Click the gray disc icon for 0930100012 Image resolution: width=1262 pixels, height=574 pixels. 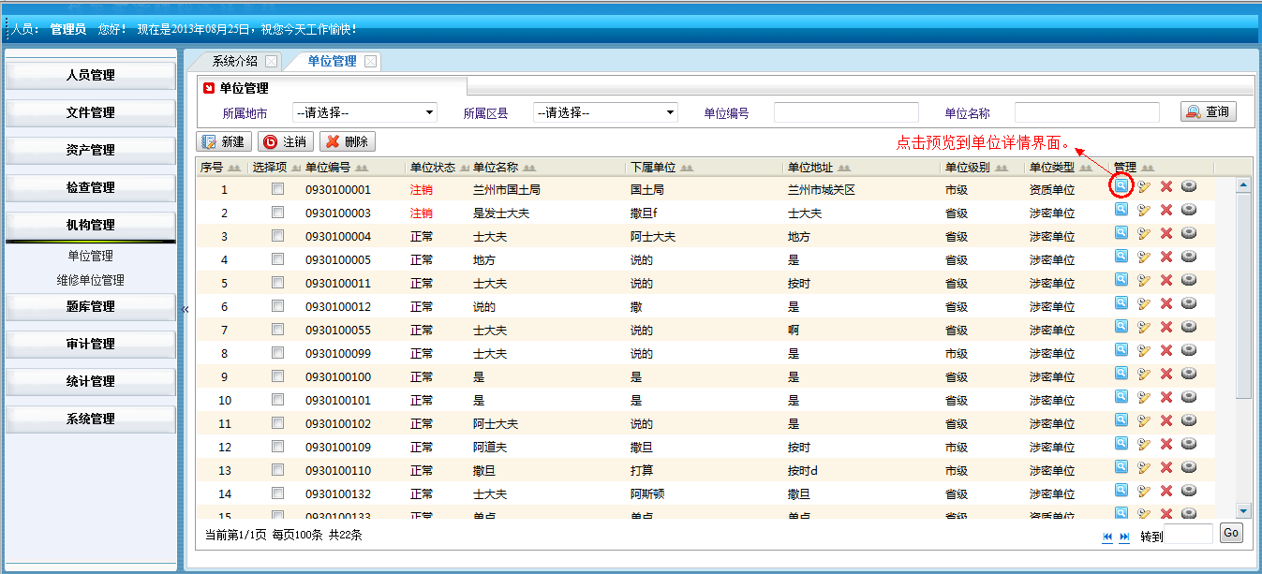(x=1189, y=302)
